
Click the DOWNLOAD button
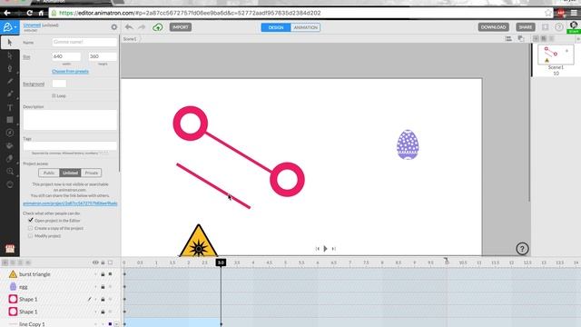pyautogui.click(x=493, y=27)
